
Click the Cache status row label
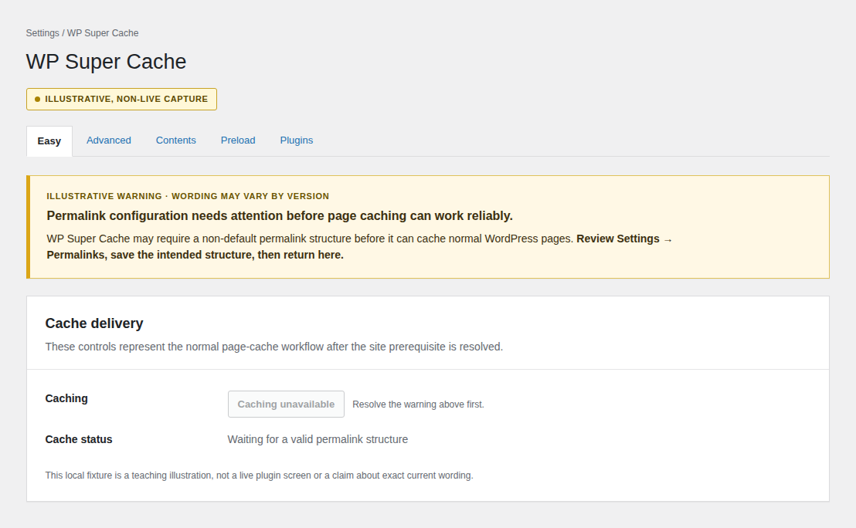pos(79,440)
